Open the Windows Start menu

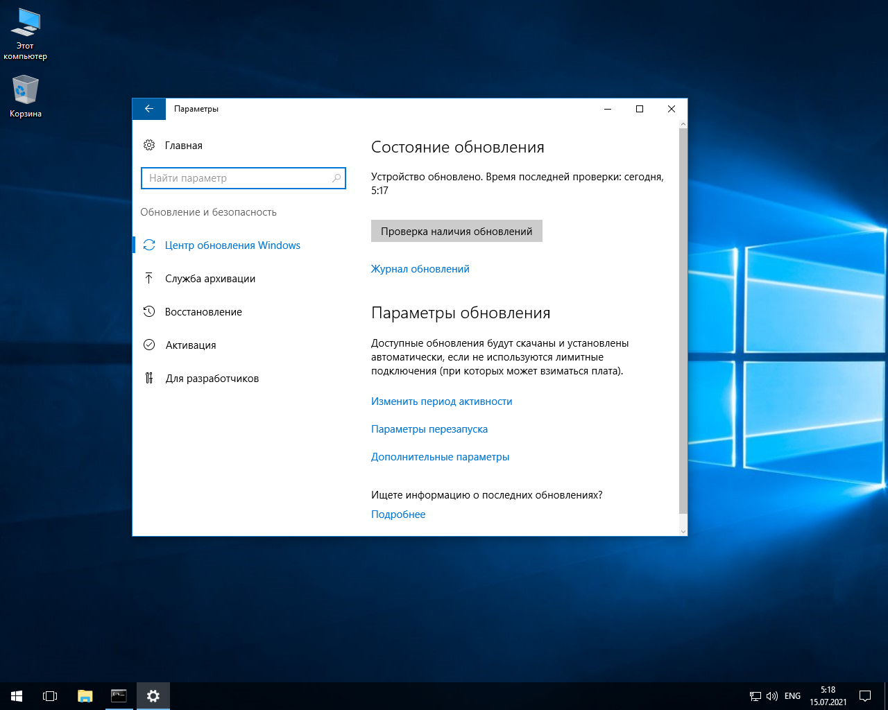(17, 695)
